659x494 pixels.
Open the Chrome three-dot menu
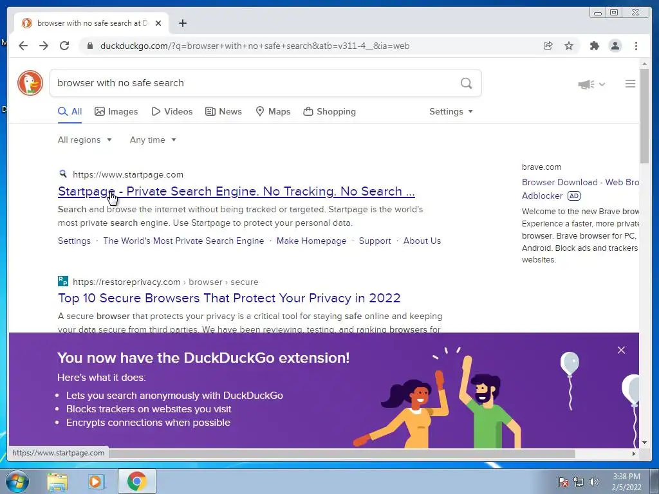636,46
